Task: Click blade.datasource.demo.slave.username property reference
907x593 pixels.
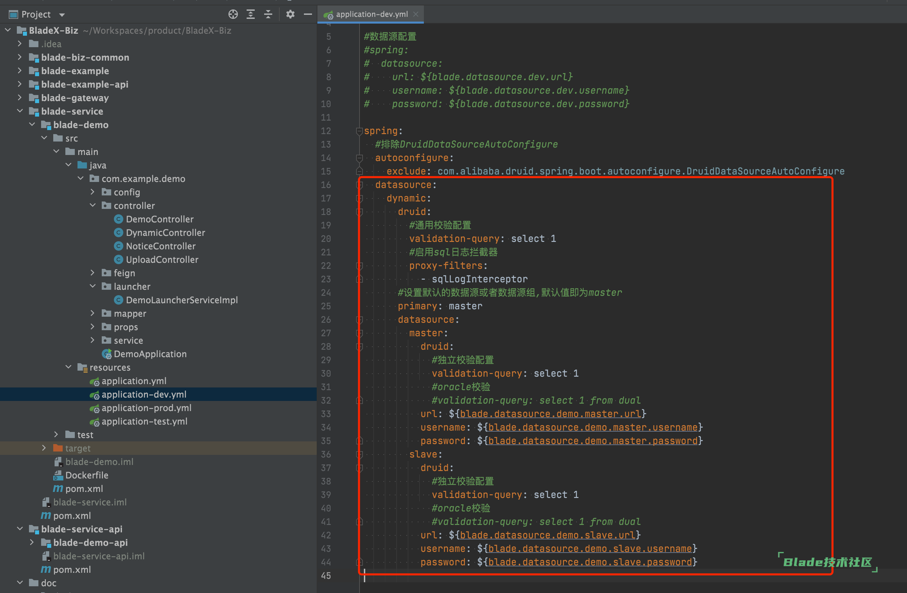Action: pos(590,549)
